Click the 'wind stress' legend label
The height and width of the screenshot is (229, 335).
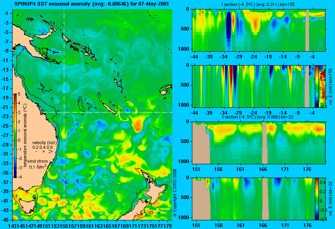pos(38,161)
